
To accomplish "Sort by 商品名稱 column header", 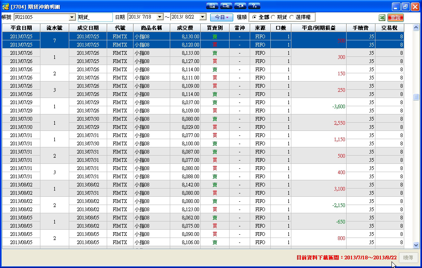I will 152,28.
